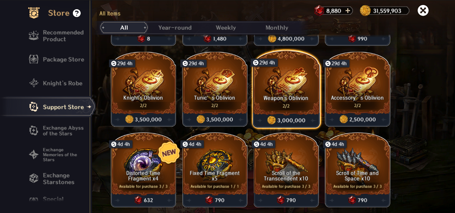Choose the Fixed Time Fragment x5 item
Image resolution: width=455 pixels, height=213 pixels.
215,170
